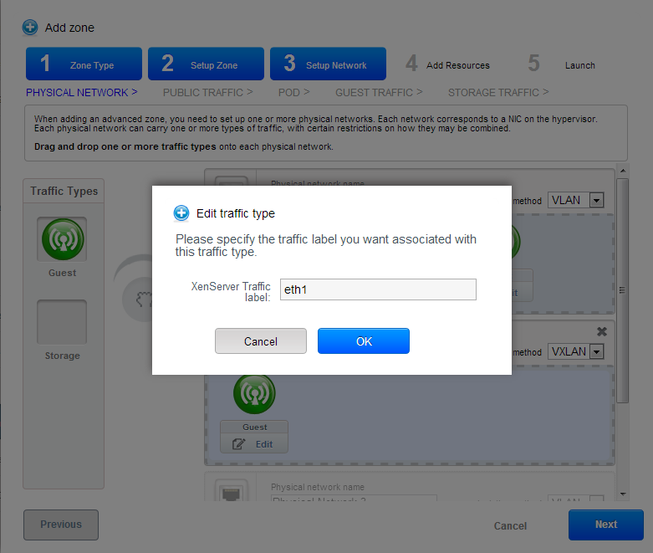The width and height of the screenshot is (653, 553).
Task: Click the pencil edit icon under Guest
Action: coord(238,444)
